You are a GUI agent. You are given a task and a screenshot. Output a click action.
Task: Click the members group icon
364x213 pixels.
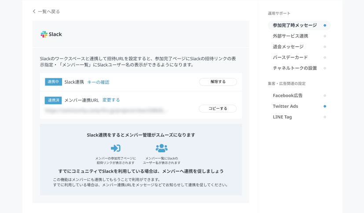click(x=162, y=148)
